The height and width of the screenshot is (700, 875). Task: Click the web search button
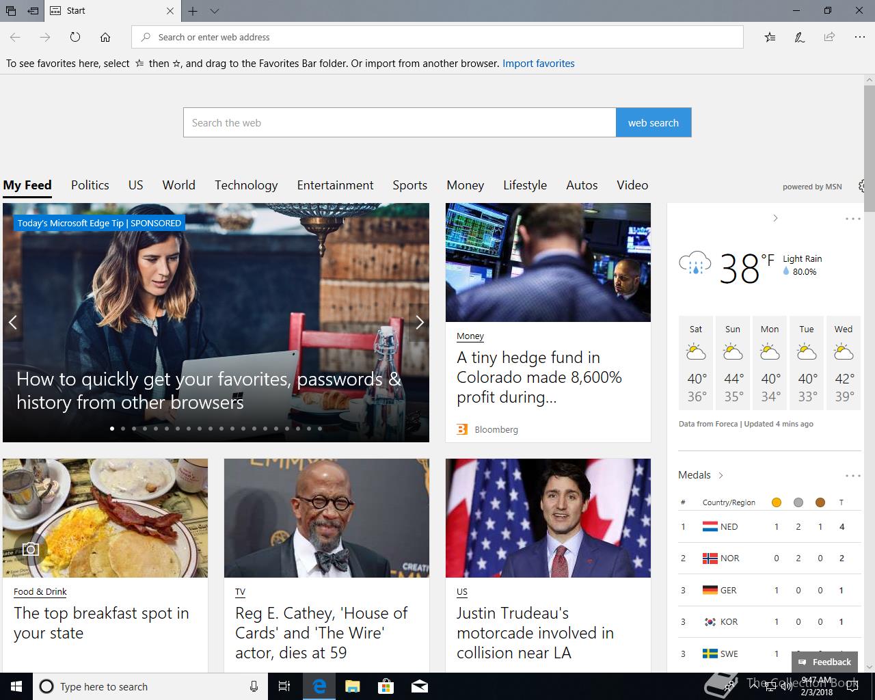pyautogui.click(x=654, y=123)
